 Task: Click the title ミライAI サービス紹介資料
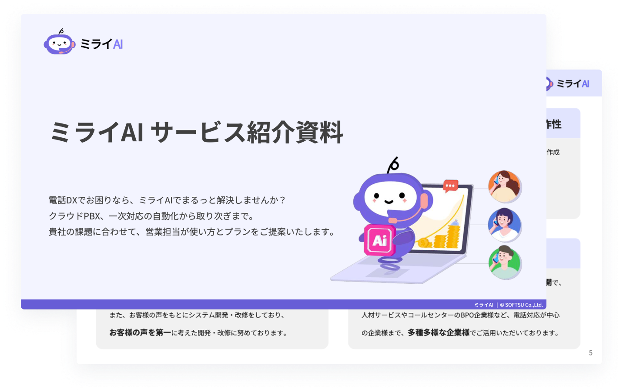click(x=197, y=132)
